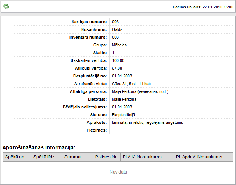Screen dimensions: 236x185
Task: Click the Apdrošināšanas informācija heading
Action: [x=39, y=147]
